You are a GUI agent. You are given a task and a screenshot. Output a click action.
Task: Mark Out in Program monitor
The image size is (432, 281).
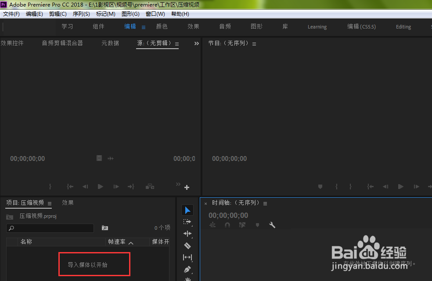coord(350,187)
